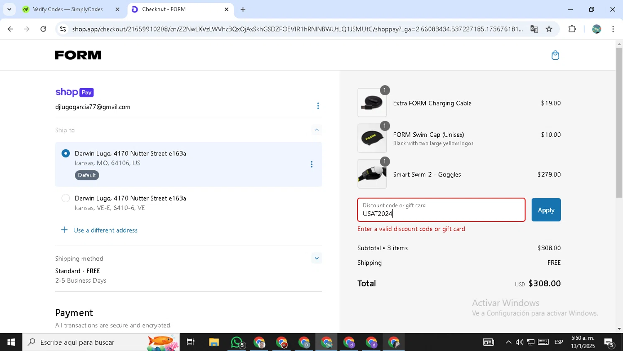The height and width of the screenshot is (351, 623).
Task: Show hidden system tray icons
Action: click(x=508, y=342)
